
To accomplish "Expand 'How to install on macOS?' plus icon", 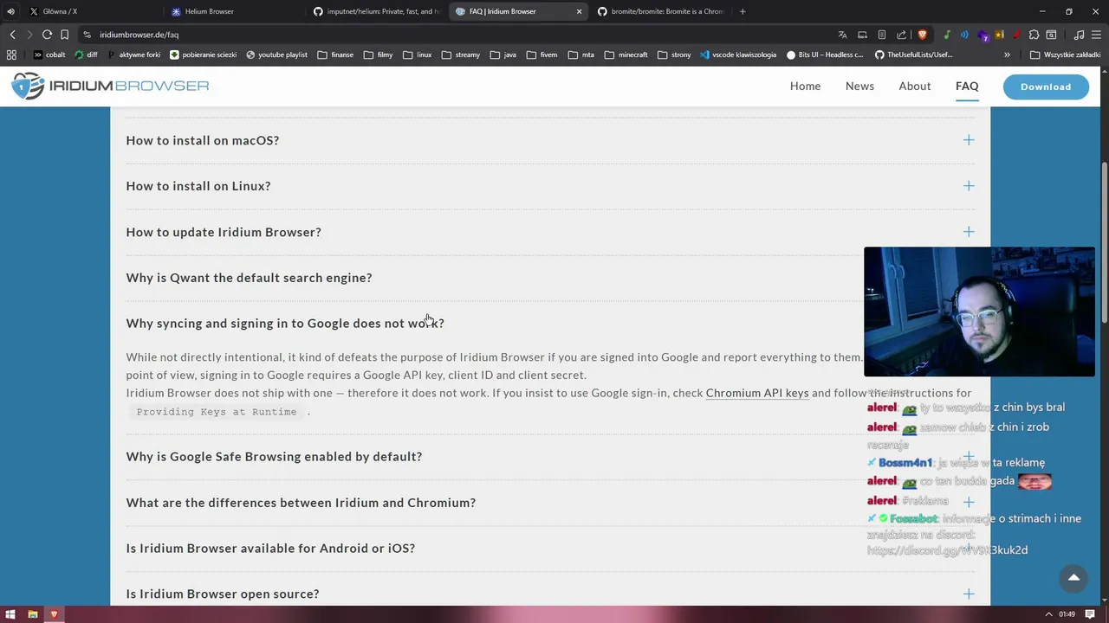I will [x=969, y=140].
